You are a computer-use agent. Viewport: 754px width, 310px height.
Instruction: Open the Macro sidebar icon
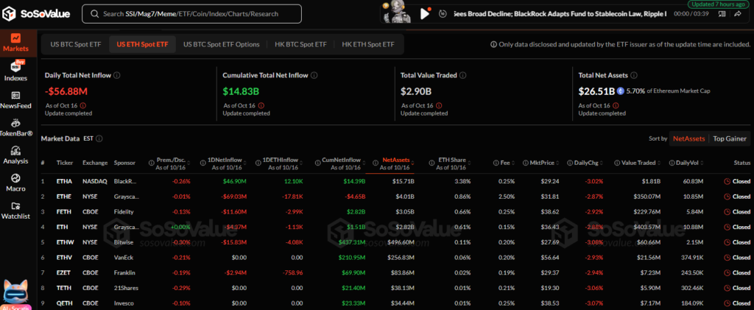click(15, 178)
